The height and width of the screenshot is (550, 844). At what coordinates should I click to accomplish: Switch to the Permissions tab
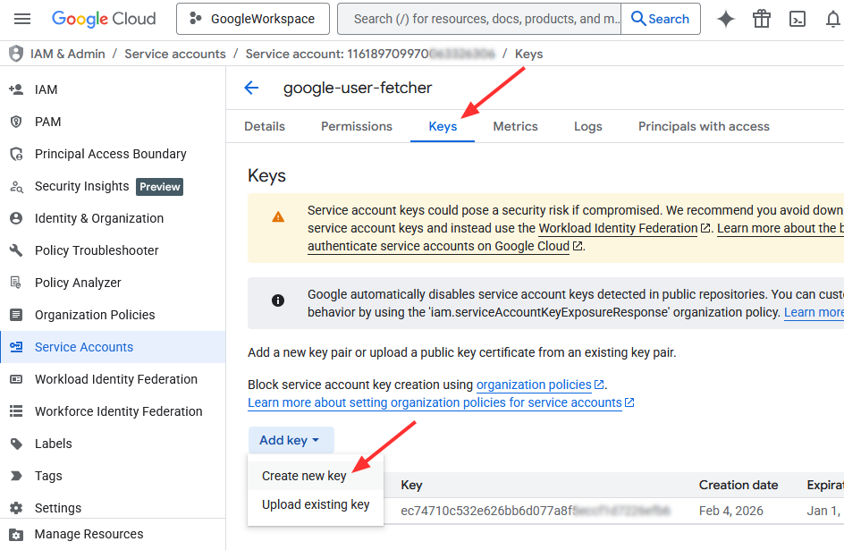point(357,126)
